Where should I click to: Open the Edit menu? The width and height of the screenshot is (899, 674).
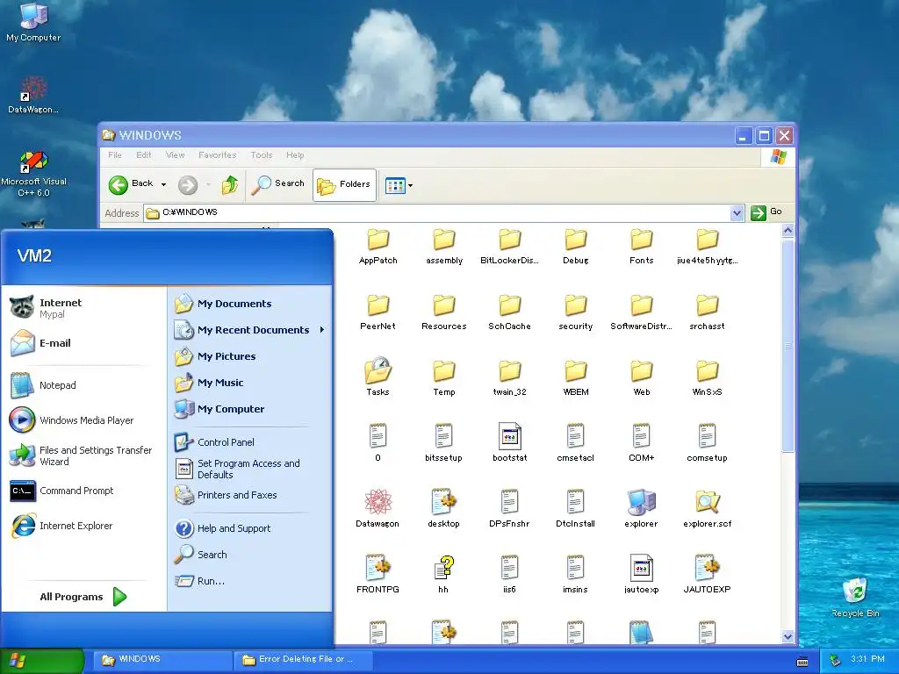pos(143,155)
